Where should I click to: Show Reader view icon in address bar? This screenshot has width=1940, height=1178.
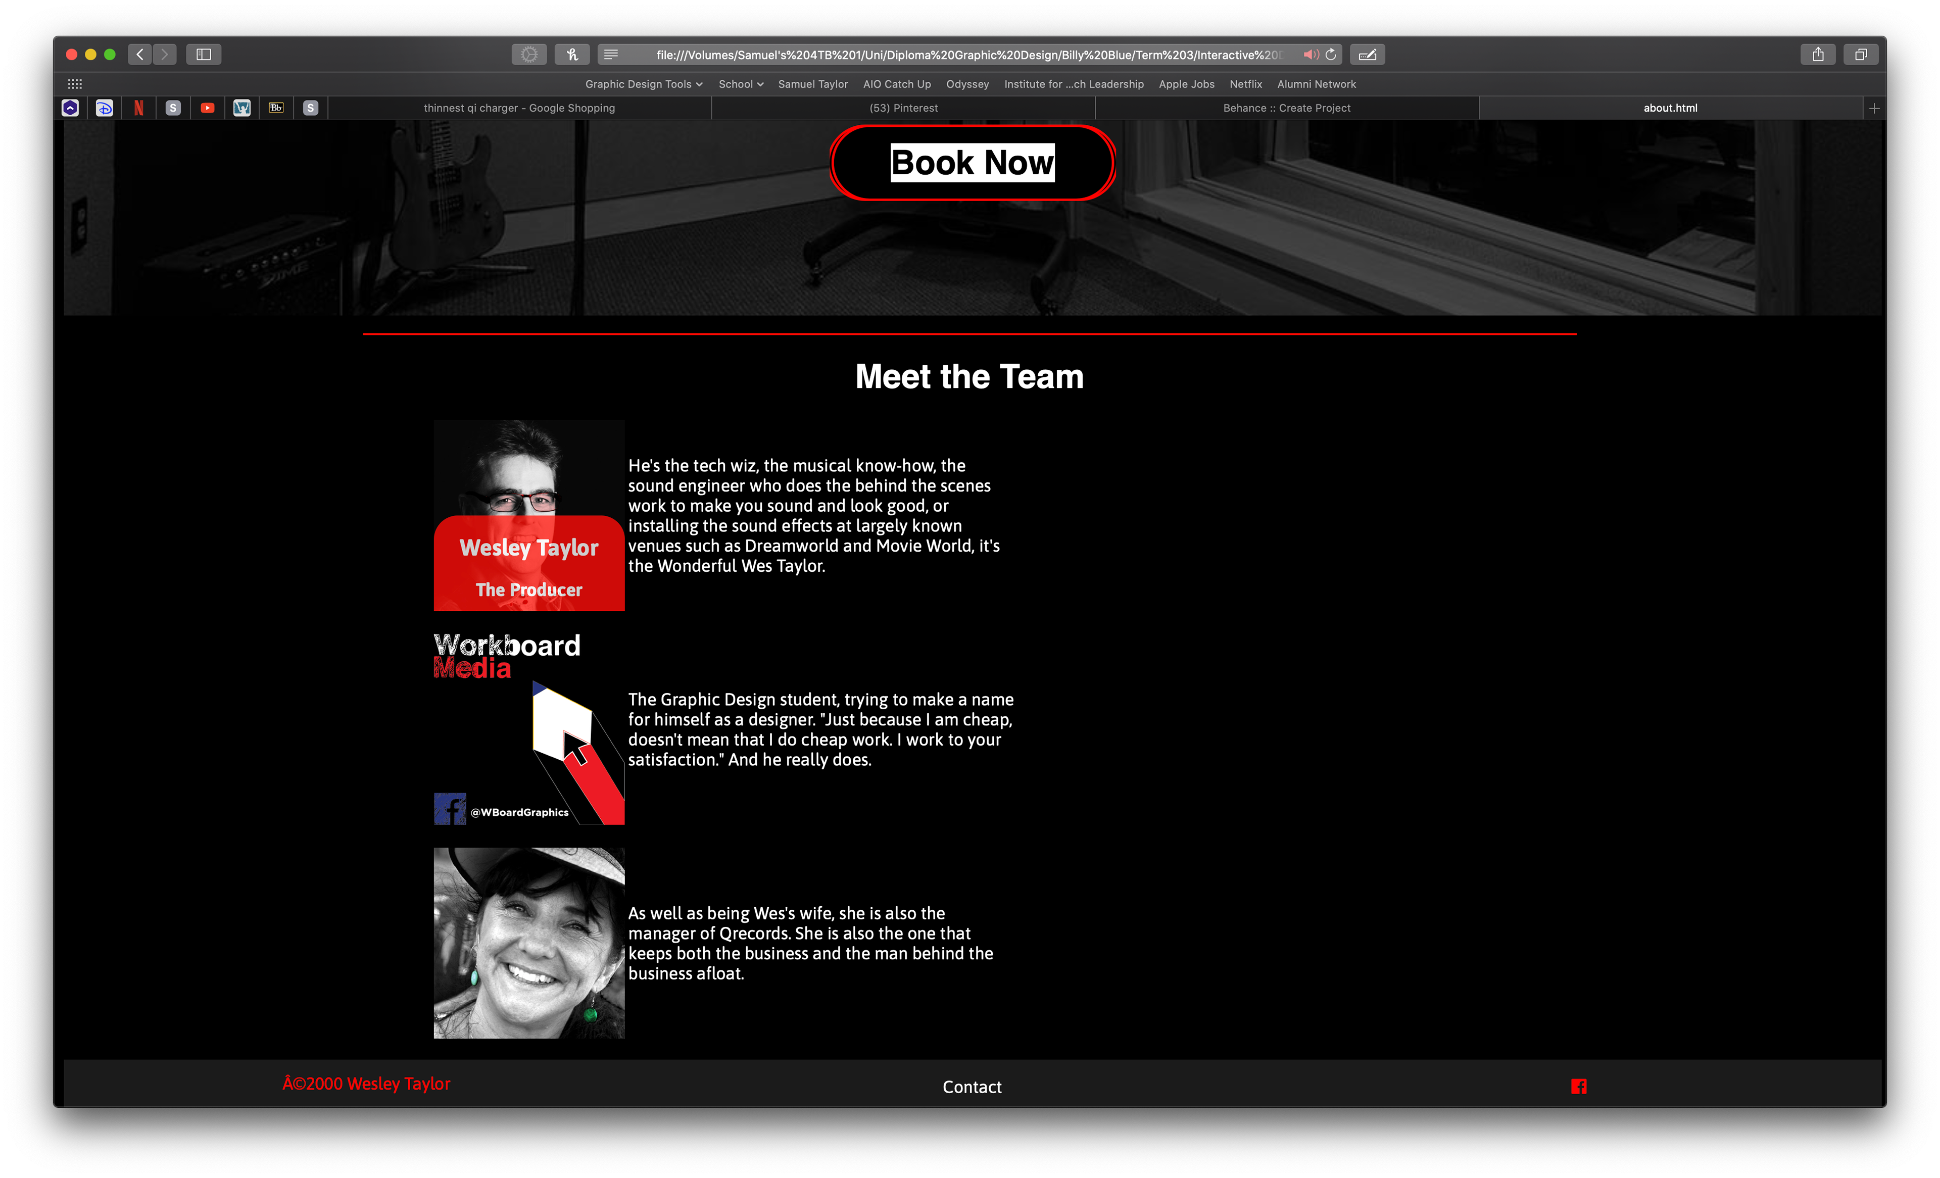[x=611, y=55]
